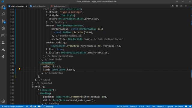Run the file with the play icon
Image resolution: width=192 pixels, height=108 pixels.
(x=181, y=6)
